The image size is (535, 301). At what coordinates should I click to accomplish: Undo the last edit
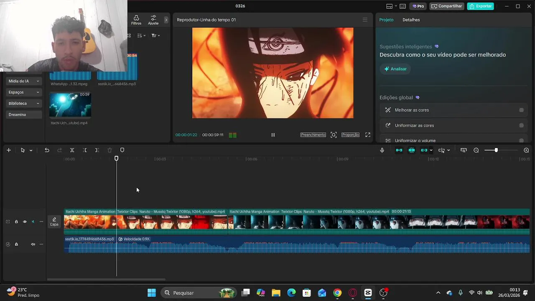click(47, 150)
